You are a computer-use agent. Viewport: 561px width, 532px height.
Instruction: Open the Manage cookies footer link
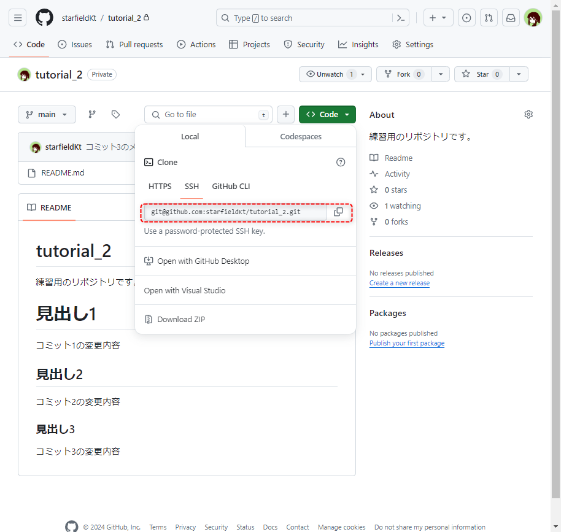342,527
